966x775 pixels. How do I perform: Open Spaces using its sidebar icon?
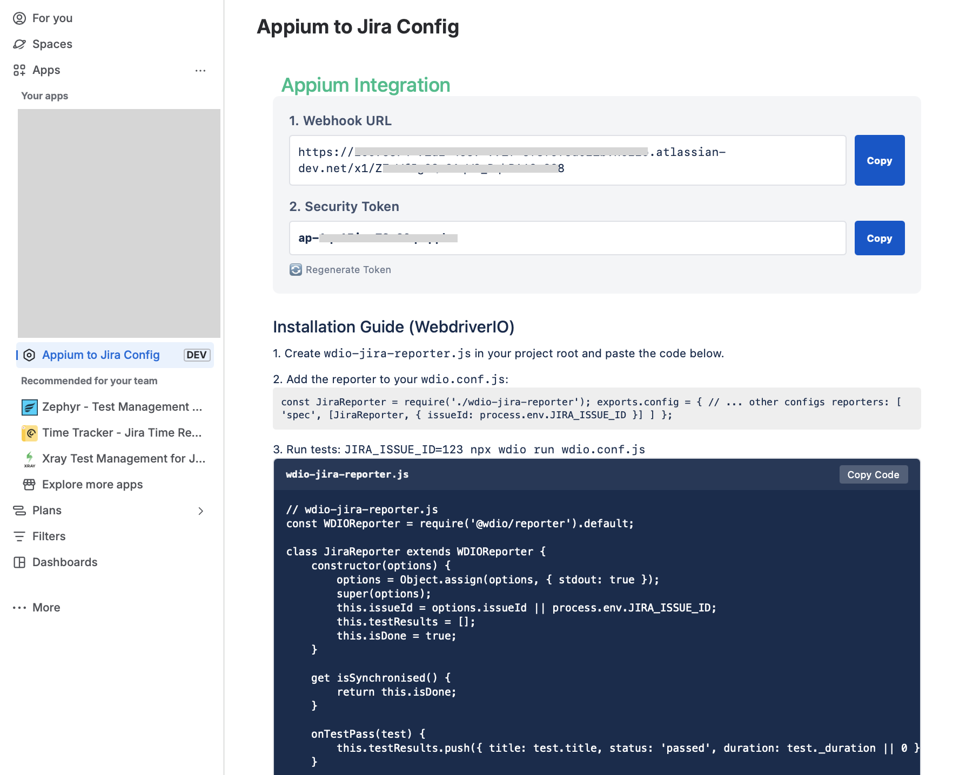pyautogui.click(x=20, y=44)
